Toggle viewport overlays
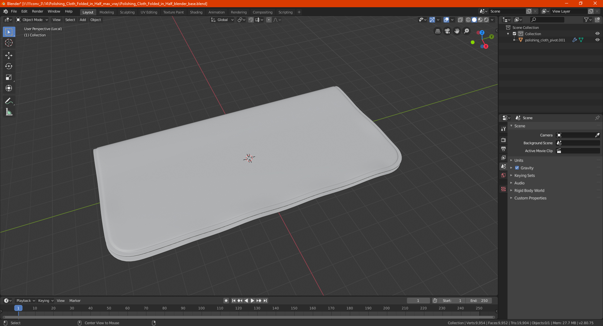603x326 pixels. [x=446, y=20]
